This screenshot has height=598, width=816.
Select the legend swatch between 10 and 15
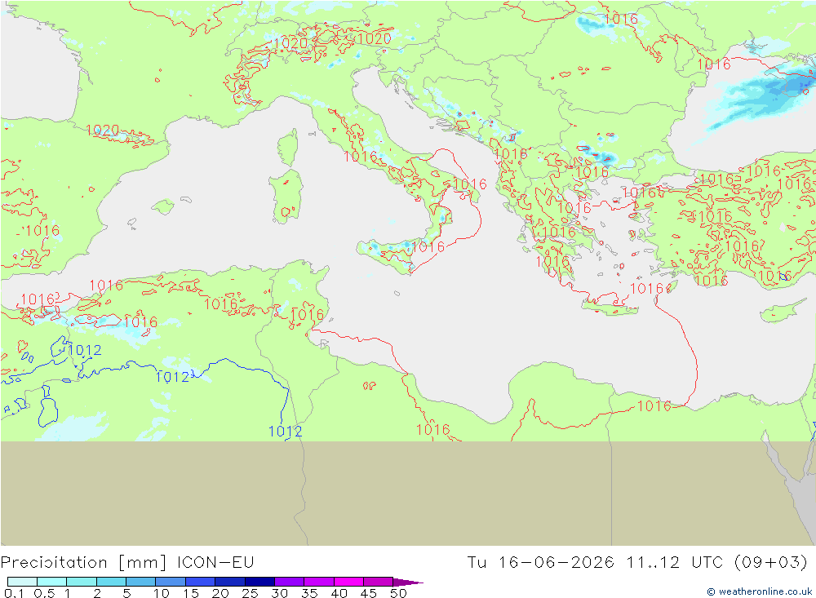(171, 582)
